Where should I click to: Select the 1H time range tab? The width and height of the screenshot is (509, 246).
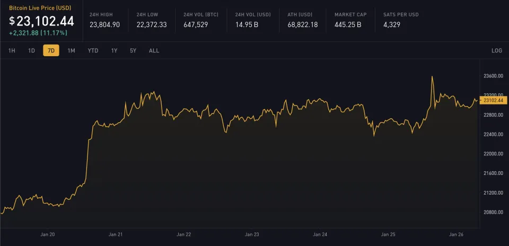coord(12,50)
